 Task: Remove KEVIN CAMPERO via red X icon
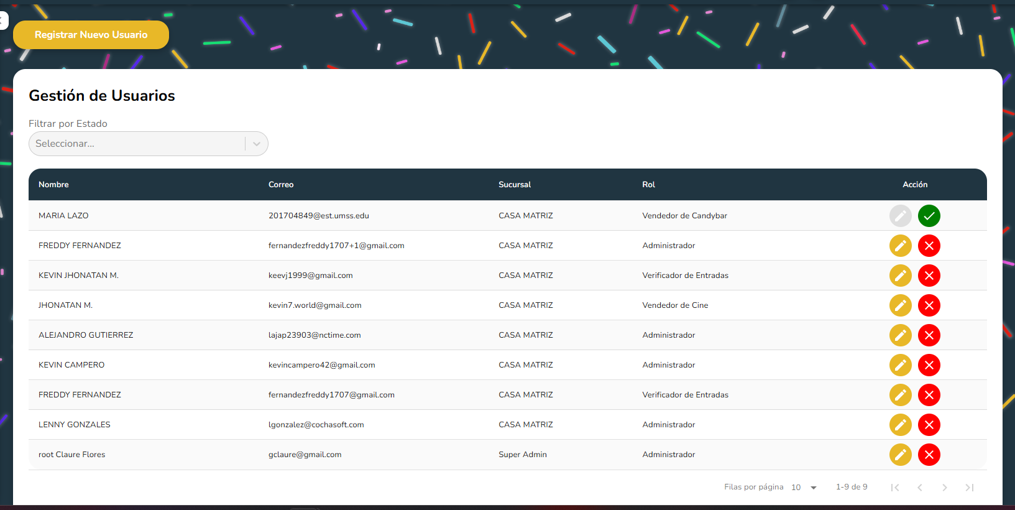point(929,365)
